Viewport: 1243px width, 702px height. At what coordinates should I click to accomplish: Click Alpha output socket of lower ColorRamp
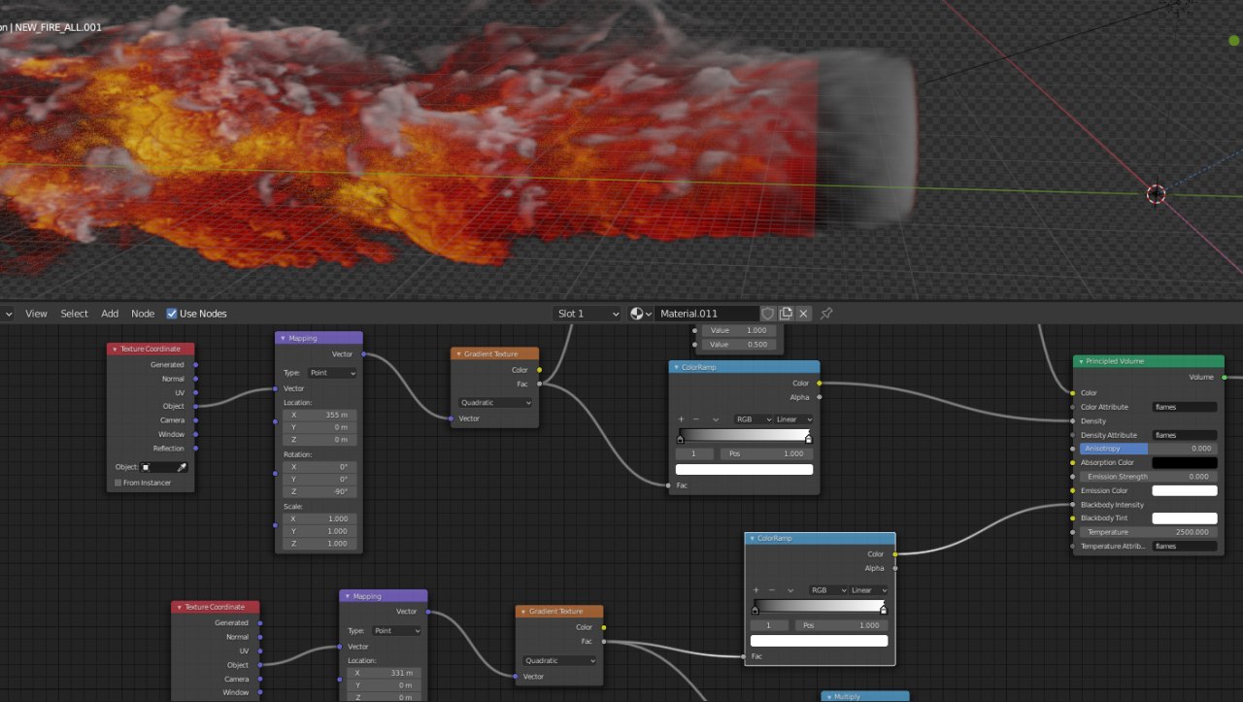click(x=895, y=568)
